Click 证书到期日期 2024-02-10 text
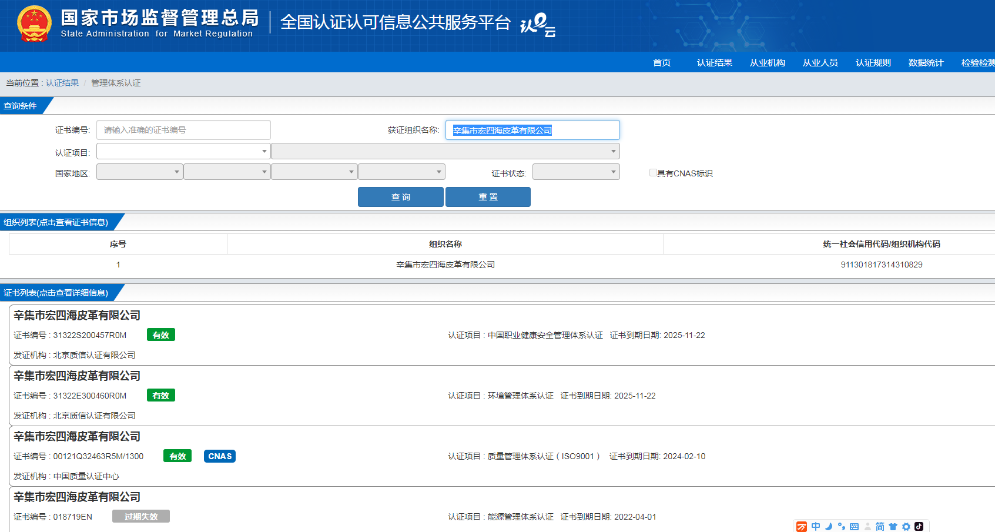The image size is (995, 532). [x=657, y=456]
